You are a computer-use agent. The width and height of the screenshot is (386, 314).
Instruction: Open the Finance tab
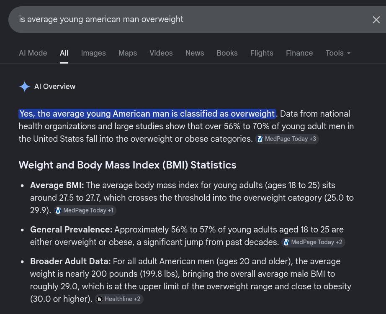coord(299,53)
